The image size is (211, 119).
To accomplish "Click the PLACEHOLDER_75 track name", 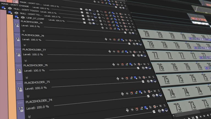I will click(37, 82).
